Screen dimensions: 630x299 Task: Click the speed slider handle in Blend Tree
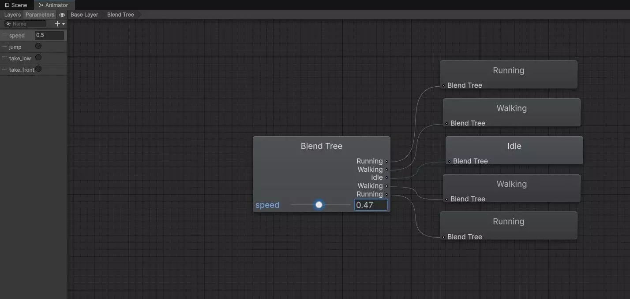(x=319, y=205)
